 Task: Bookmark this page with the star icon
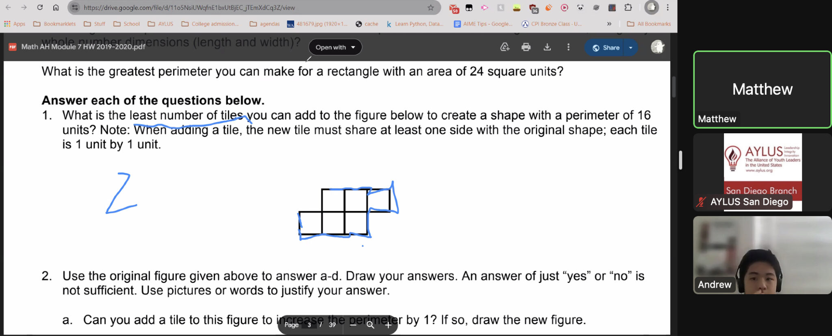pos(431,7)
